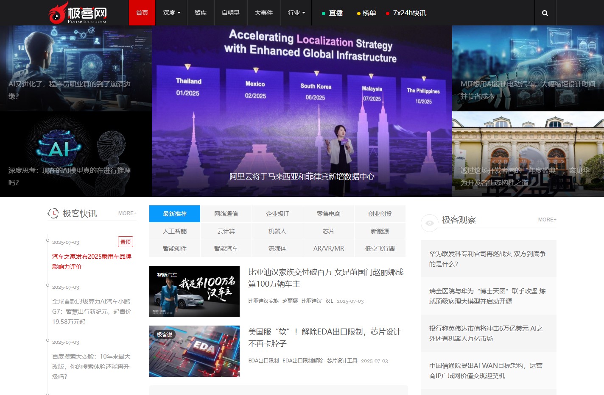Open the 阿里云 data center center banner
Viewport: 604px width, 395px height.
(x=302, y=111)
